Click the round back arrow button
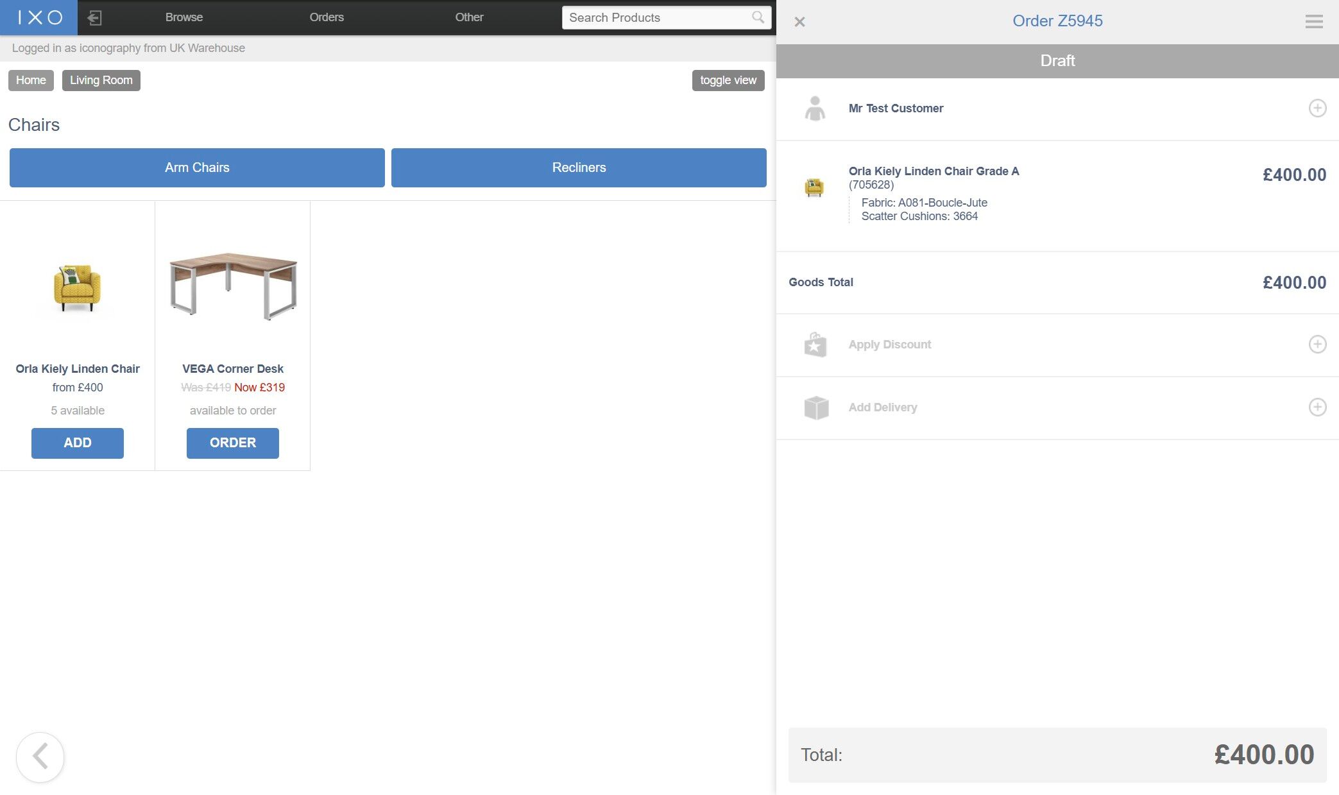 (x=40, y=757)
